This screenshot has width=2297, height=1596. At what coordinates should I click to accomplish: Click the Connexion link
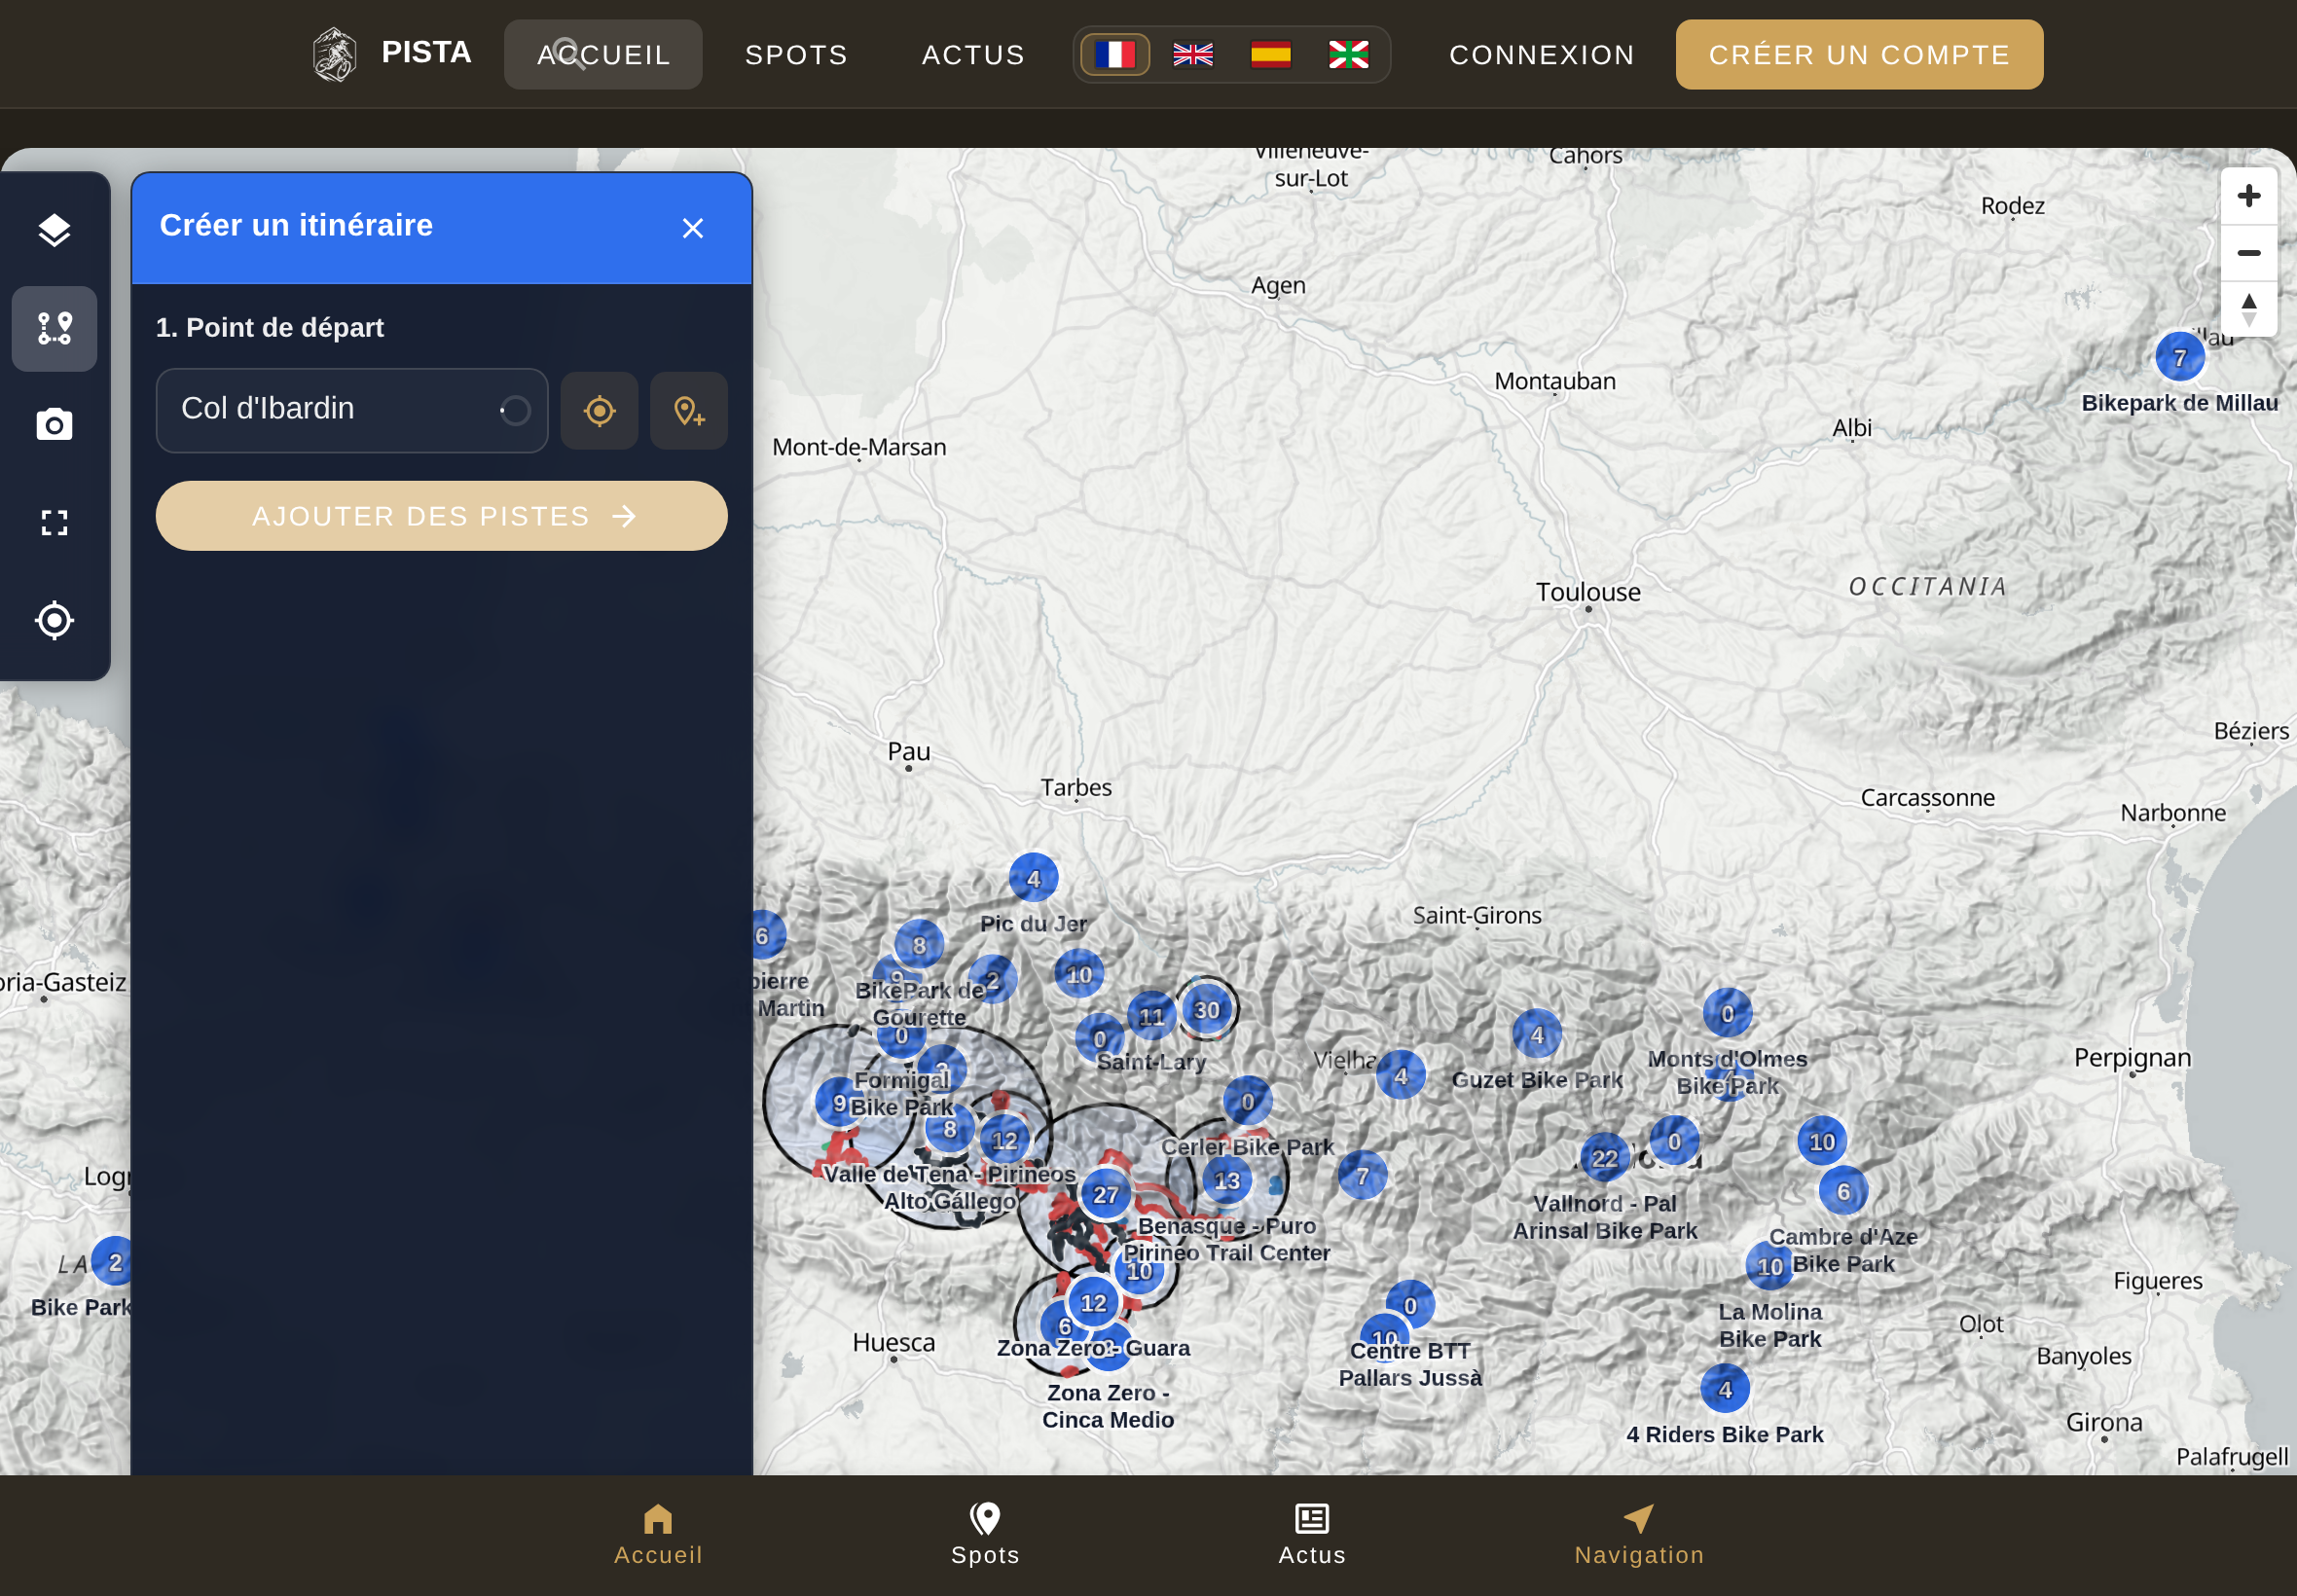click(1542, 55)
